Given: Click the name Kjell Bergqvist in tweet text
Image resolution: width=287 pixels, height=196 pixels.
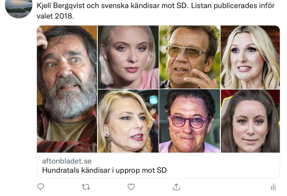Looking at the screenshot, I should [x=61, y=6].
